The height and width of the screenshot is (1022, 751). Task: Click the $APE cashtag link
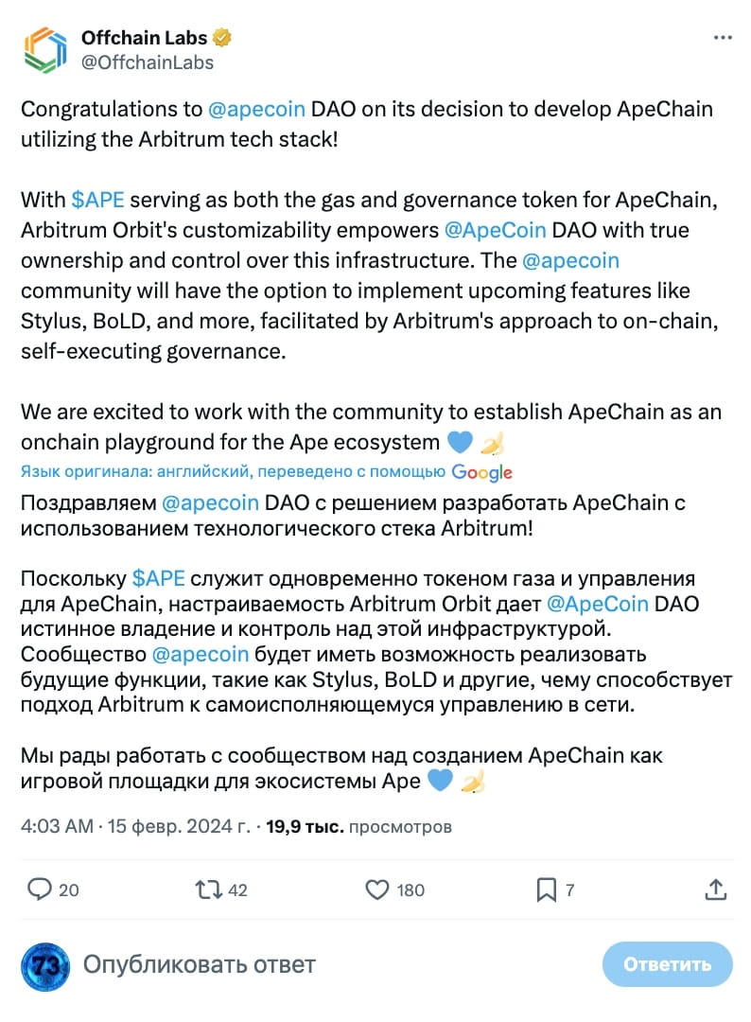tap(100, 200)
